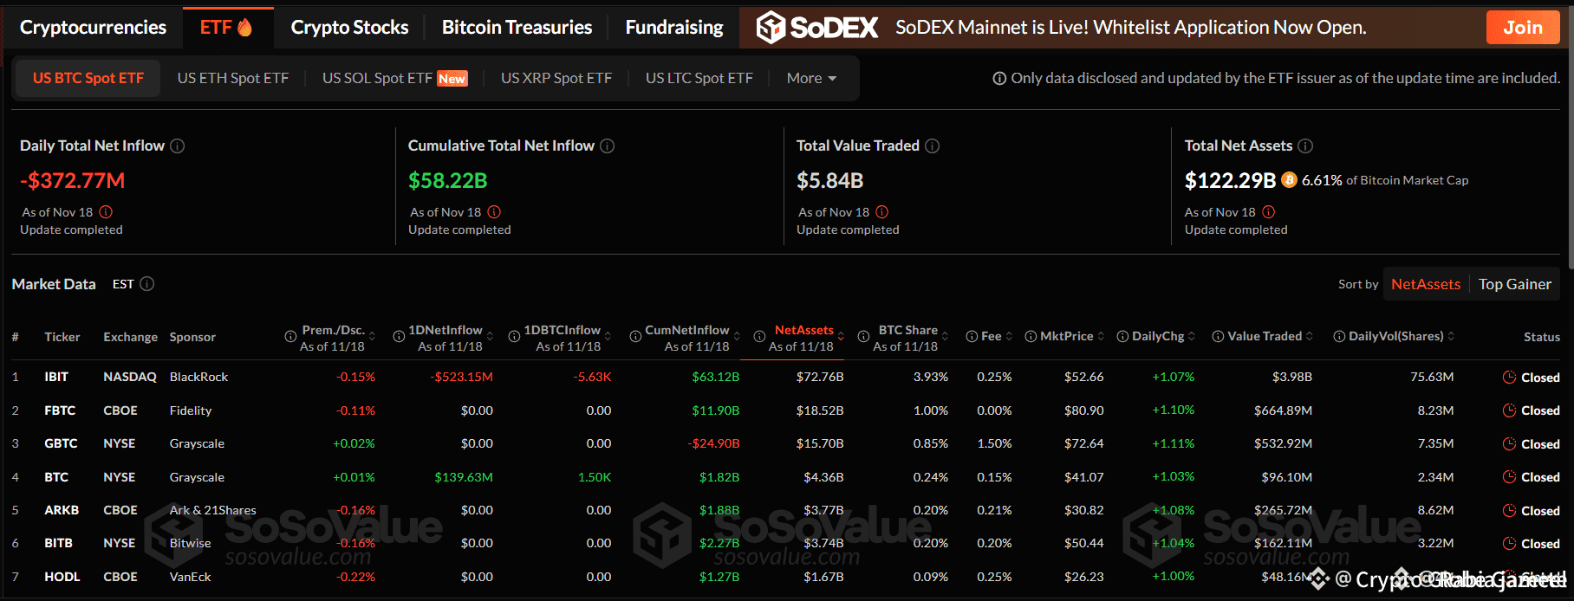This screenshot has height=601, width=1574.
Task: Click Closed status icon in IBIT row
Action: tap(1509, 378)
